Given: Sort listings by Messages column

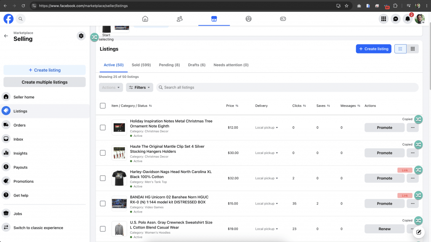Looking at the screenshot, I should [350, 106].
